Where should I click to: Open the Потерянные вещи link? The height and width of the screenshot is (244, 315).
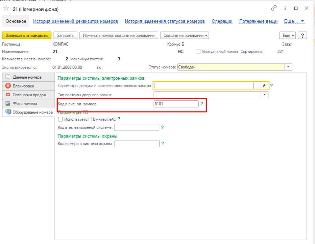click(x=258, y=21)
